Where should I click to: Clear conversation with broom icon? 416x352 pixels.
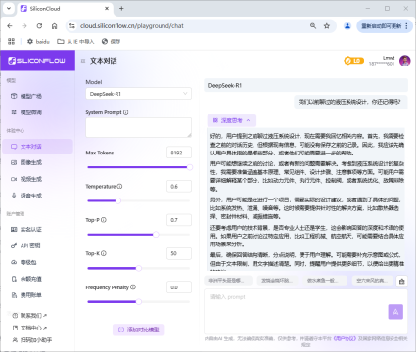(402, 281)
